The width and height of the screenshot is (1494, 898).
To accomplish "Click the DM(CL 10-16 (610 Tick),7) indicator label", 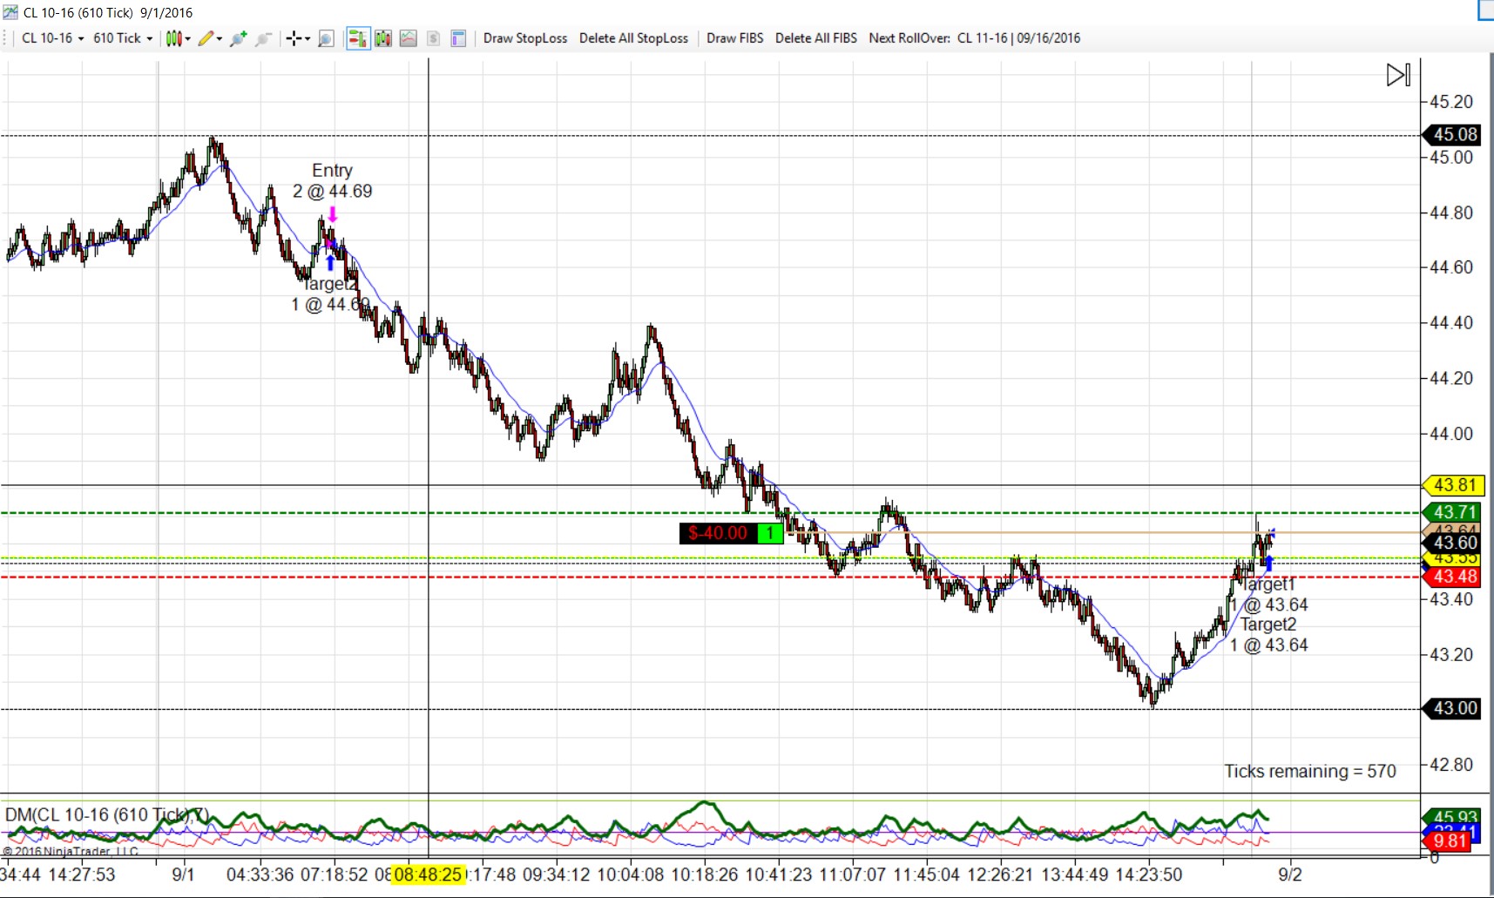I will coord(106,815).
